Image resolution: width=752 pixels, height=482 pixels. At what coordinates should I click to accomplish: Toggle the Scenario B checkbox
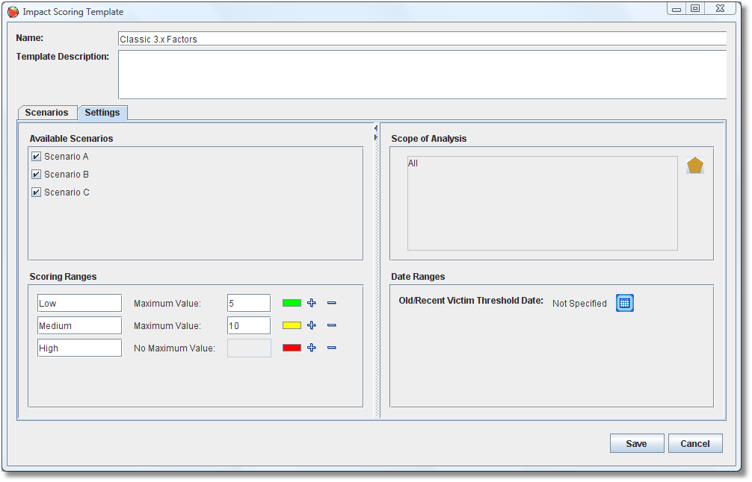tap(36, 175)
